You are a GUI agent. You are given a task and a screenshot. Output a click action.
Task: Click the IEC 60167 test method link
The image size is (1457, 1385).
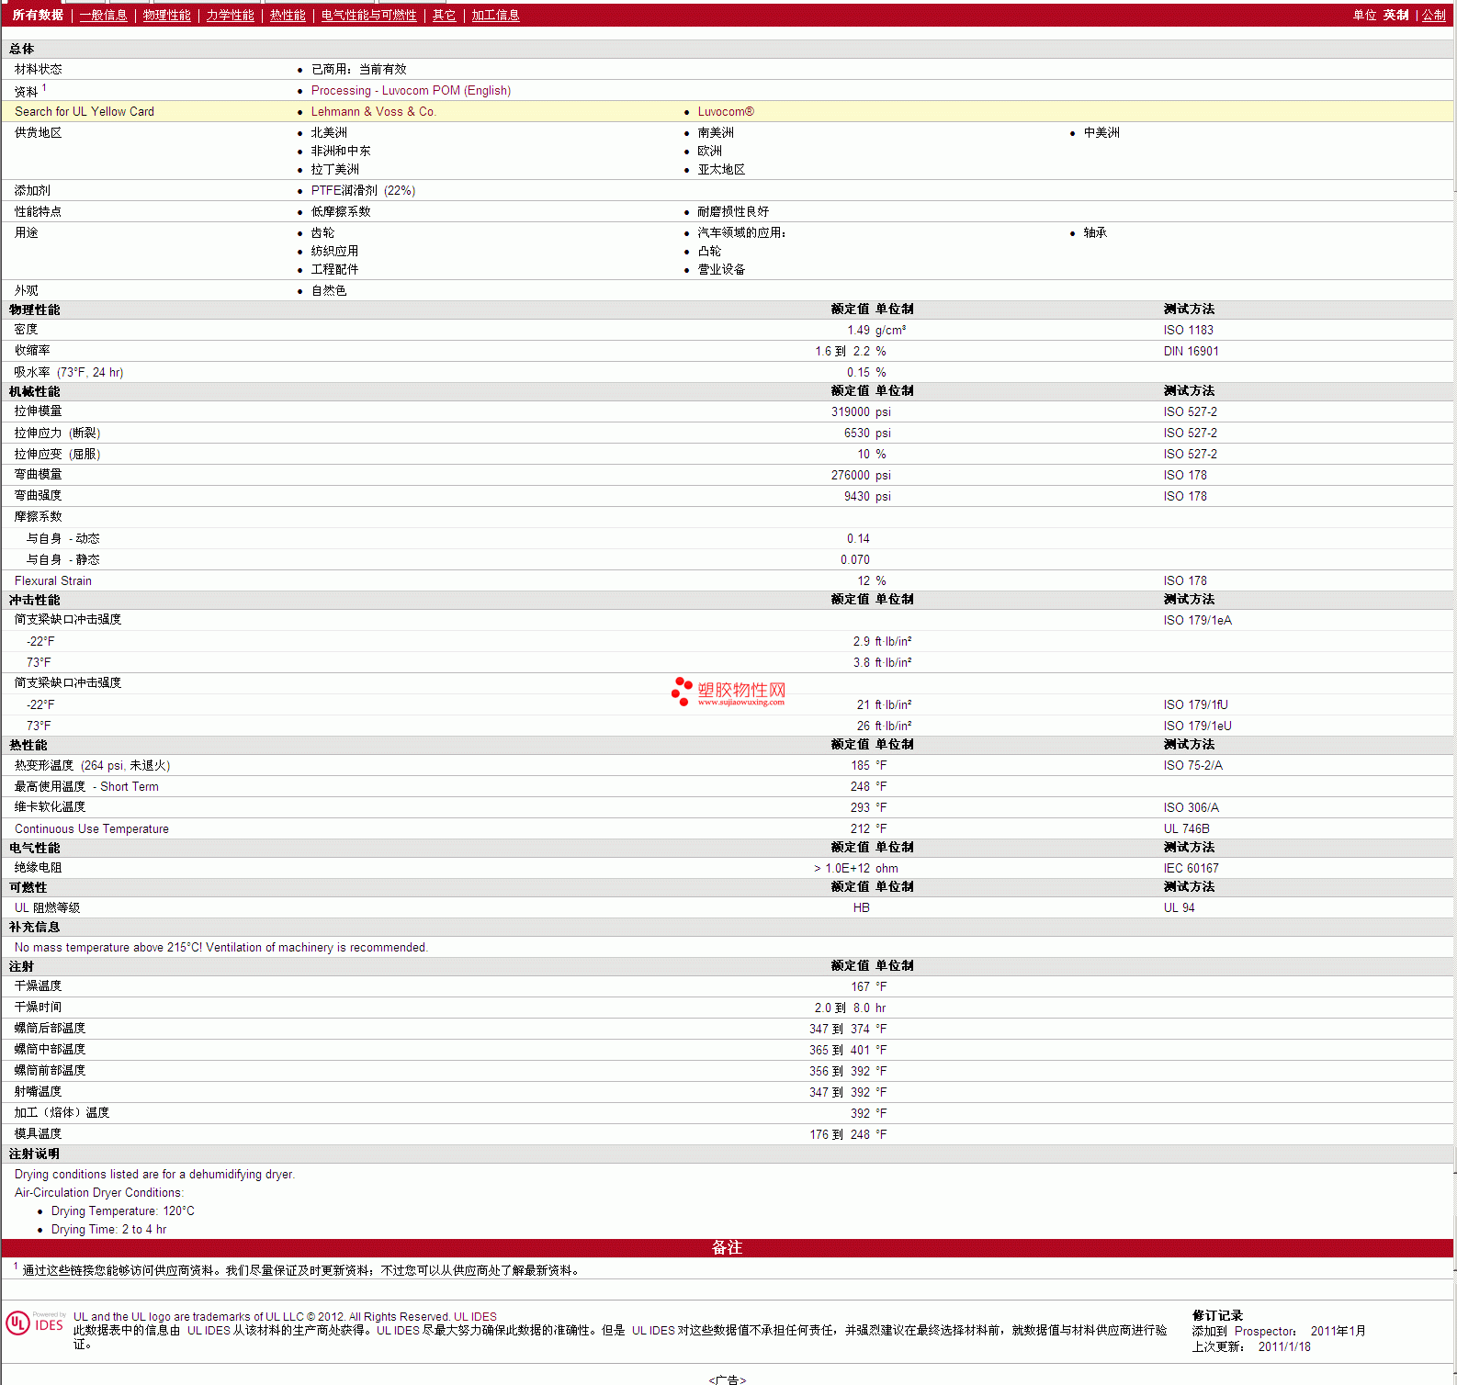[1191, 868]
